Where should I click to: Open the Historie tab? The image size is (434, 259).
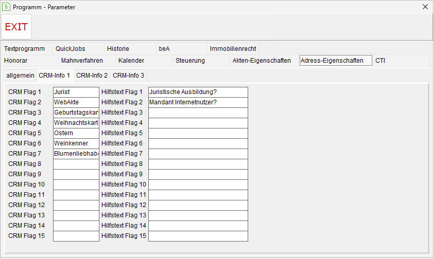point(130,49)
